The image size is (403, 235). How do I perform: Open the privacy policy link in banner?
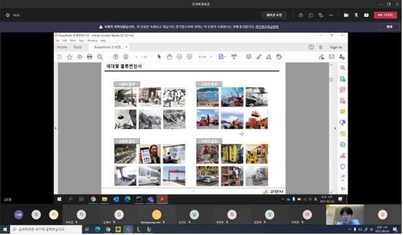coord(267,27)
